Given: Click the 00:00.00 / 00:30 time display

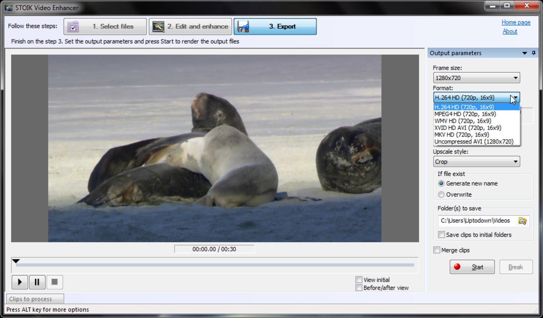Looking at the screenshot, I should click(214, 249).
